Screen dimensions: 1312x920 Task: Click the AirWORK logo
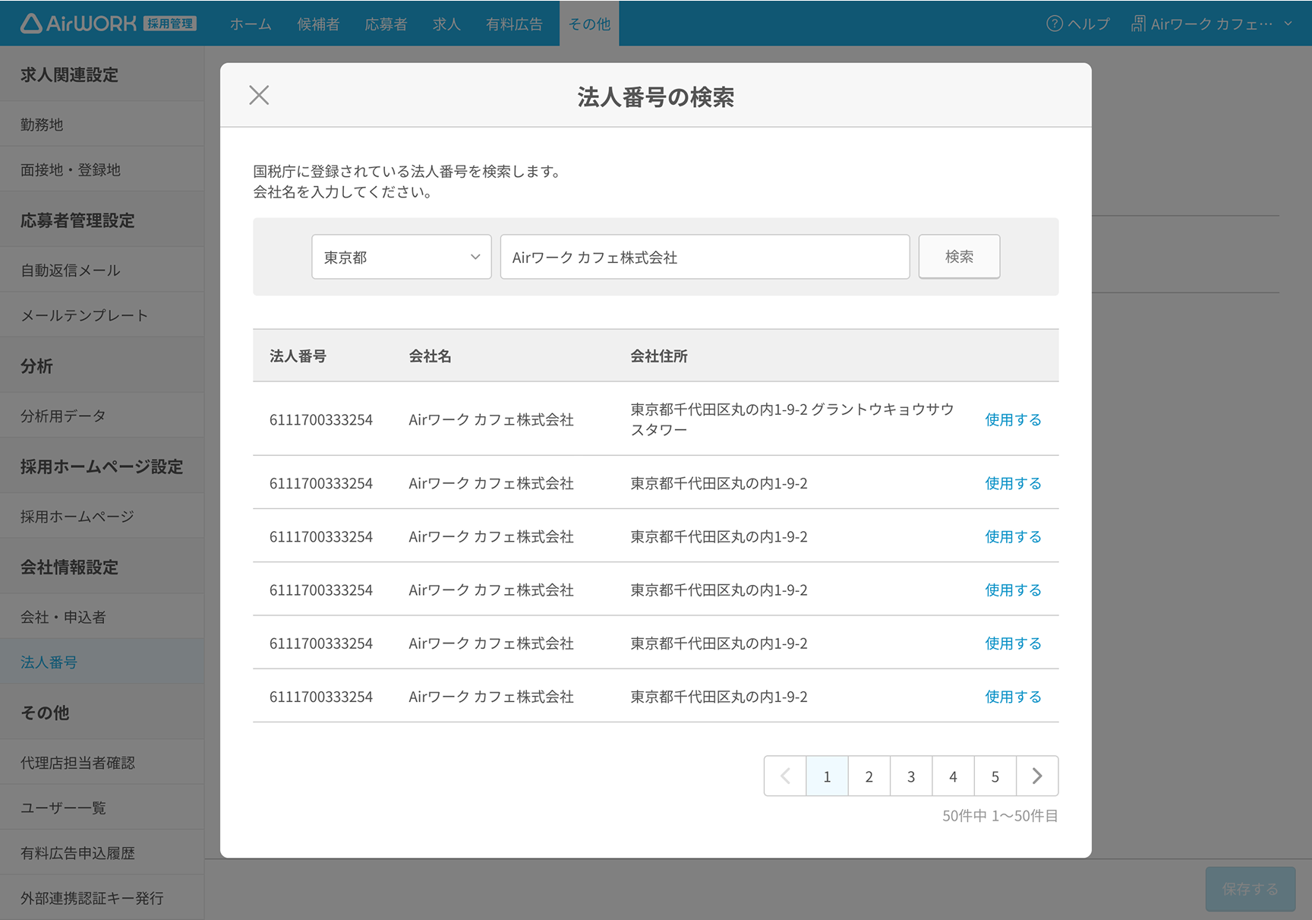coord(108,24)
